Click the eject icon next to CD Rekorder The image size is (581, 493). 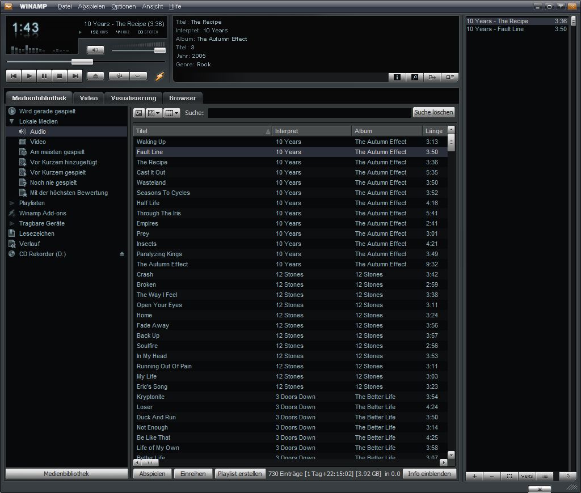point(122,254)
